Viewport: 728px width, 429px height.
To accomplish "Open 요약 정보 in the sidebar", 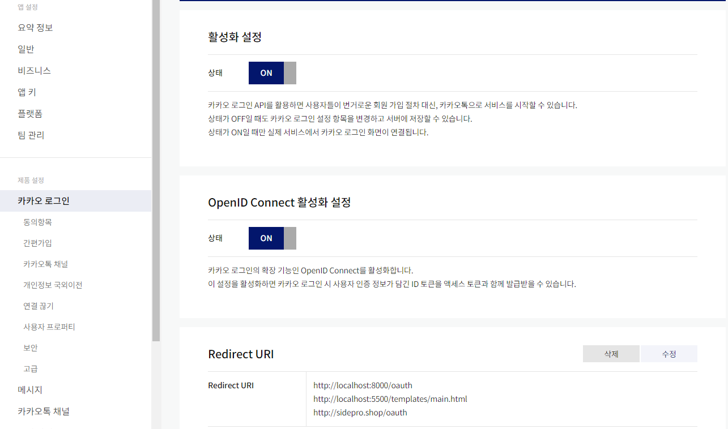I will pos(35,28).
